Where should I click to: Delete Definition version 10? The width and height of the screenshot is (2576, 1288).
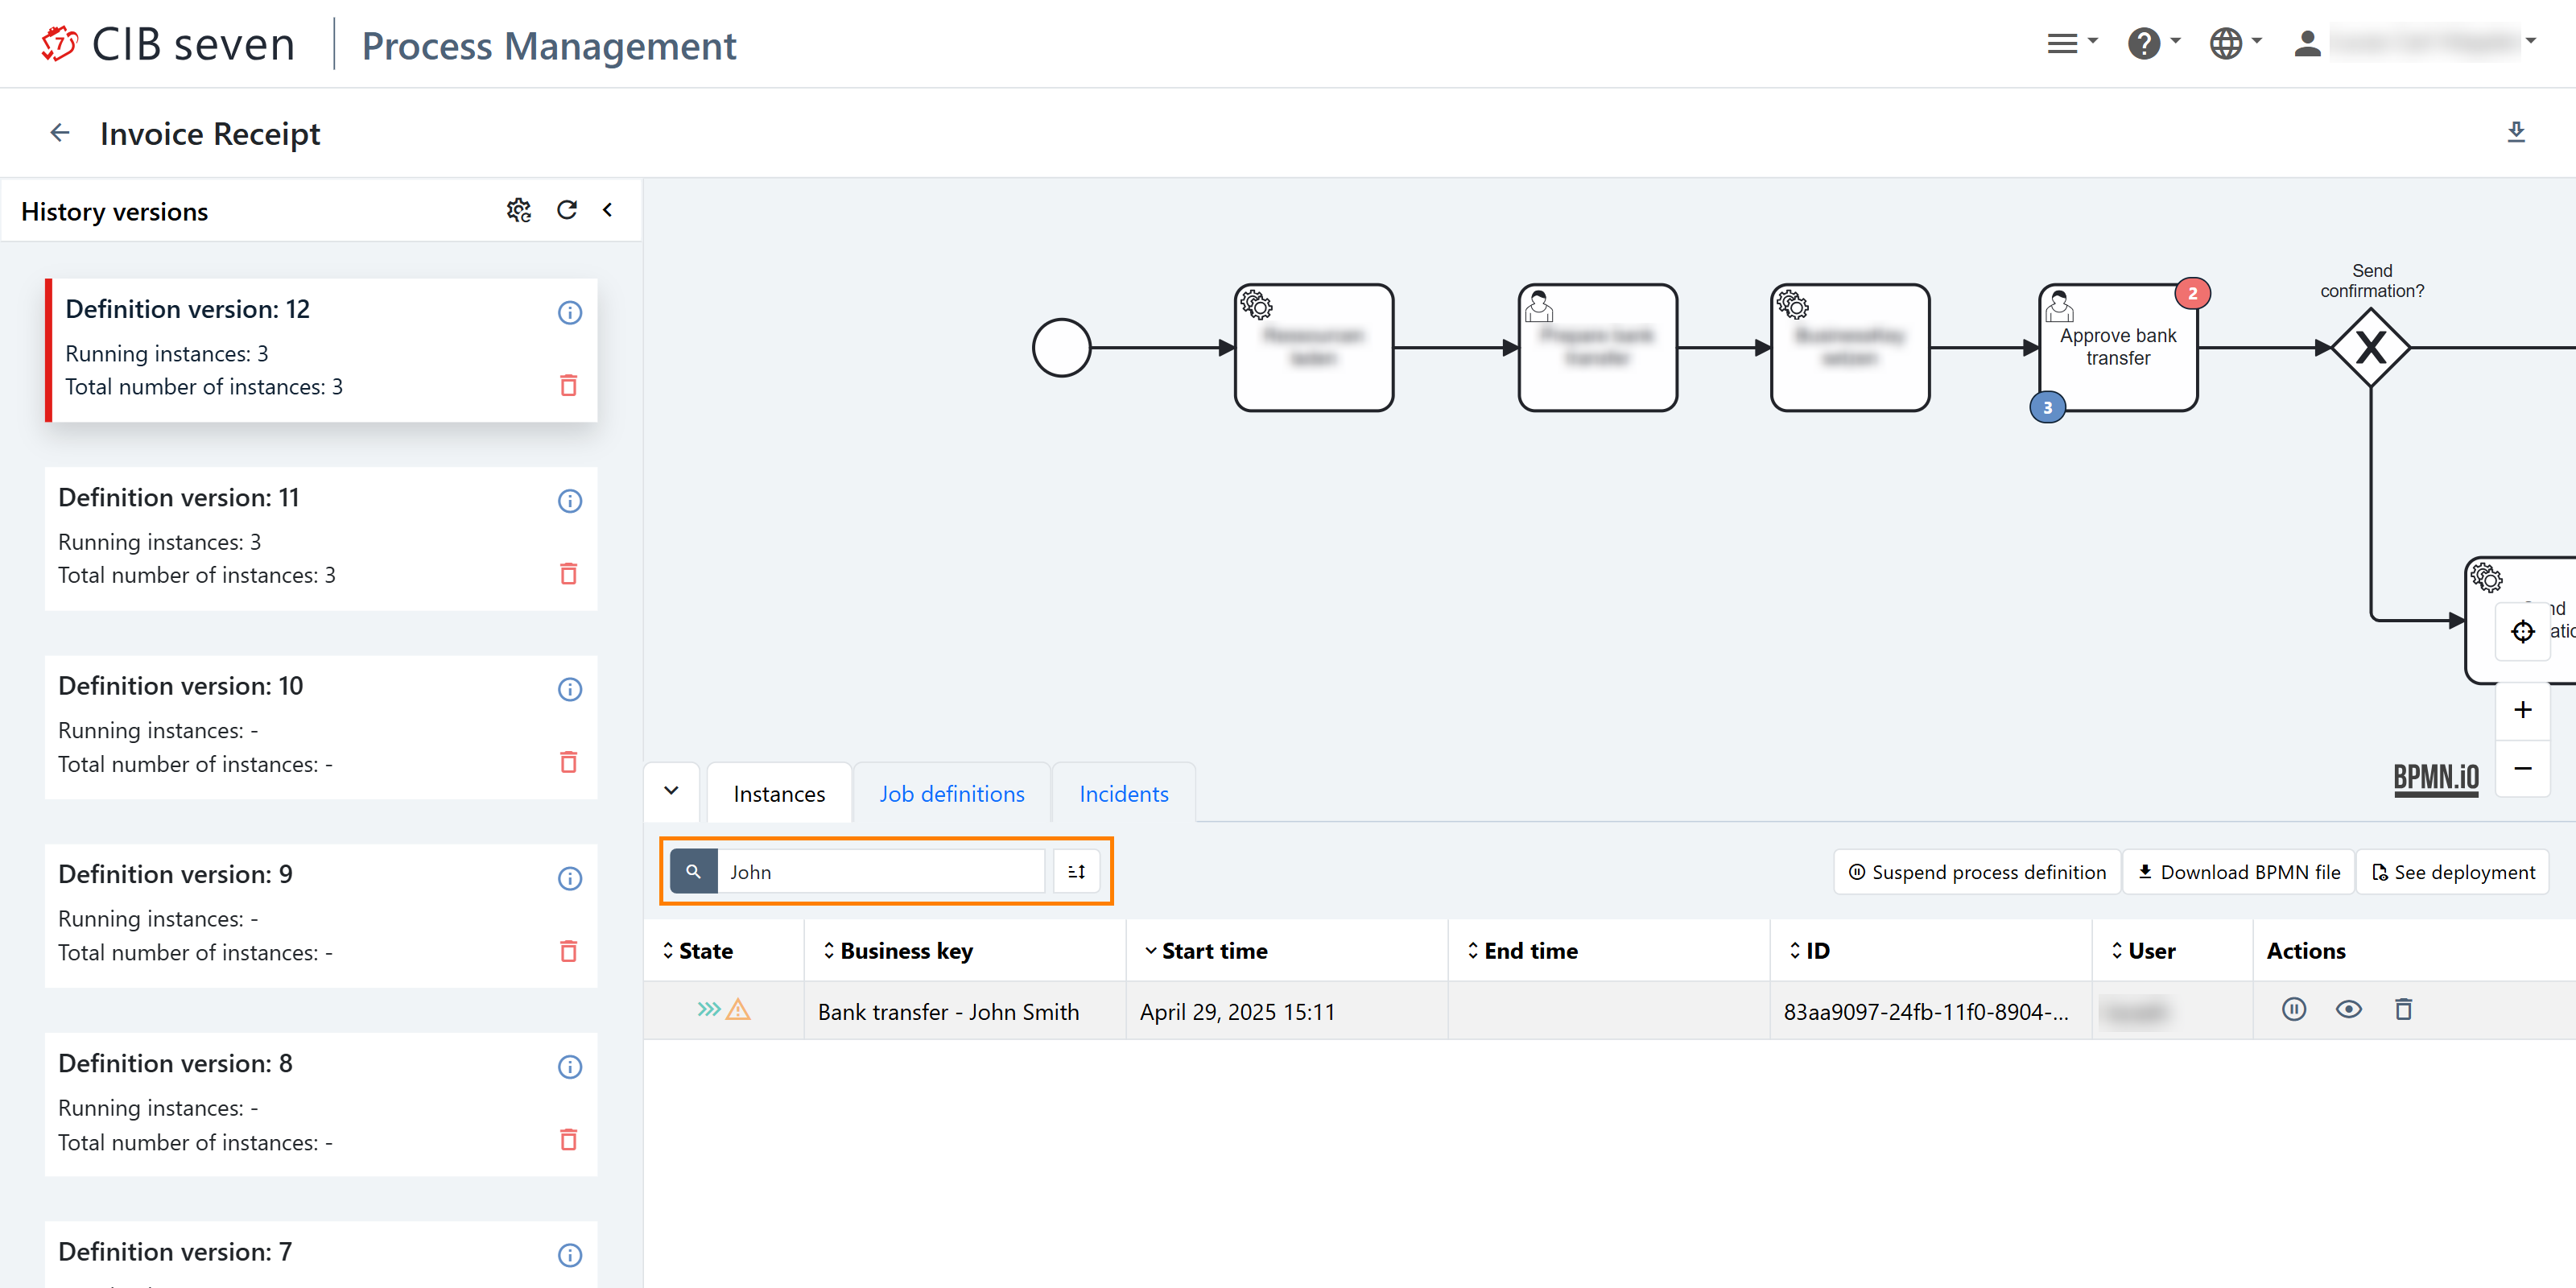point(569,762)
